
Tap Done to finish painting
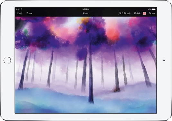point(152,13)
